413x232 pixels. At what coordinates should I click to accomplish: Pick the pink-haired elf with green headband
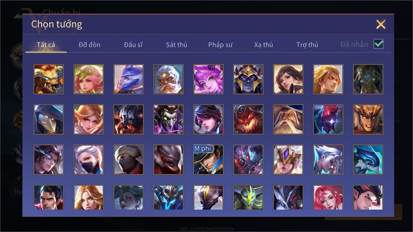coord(89,79)
